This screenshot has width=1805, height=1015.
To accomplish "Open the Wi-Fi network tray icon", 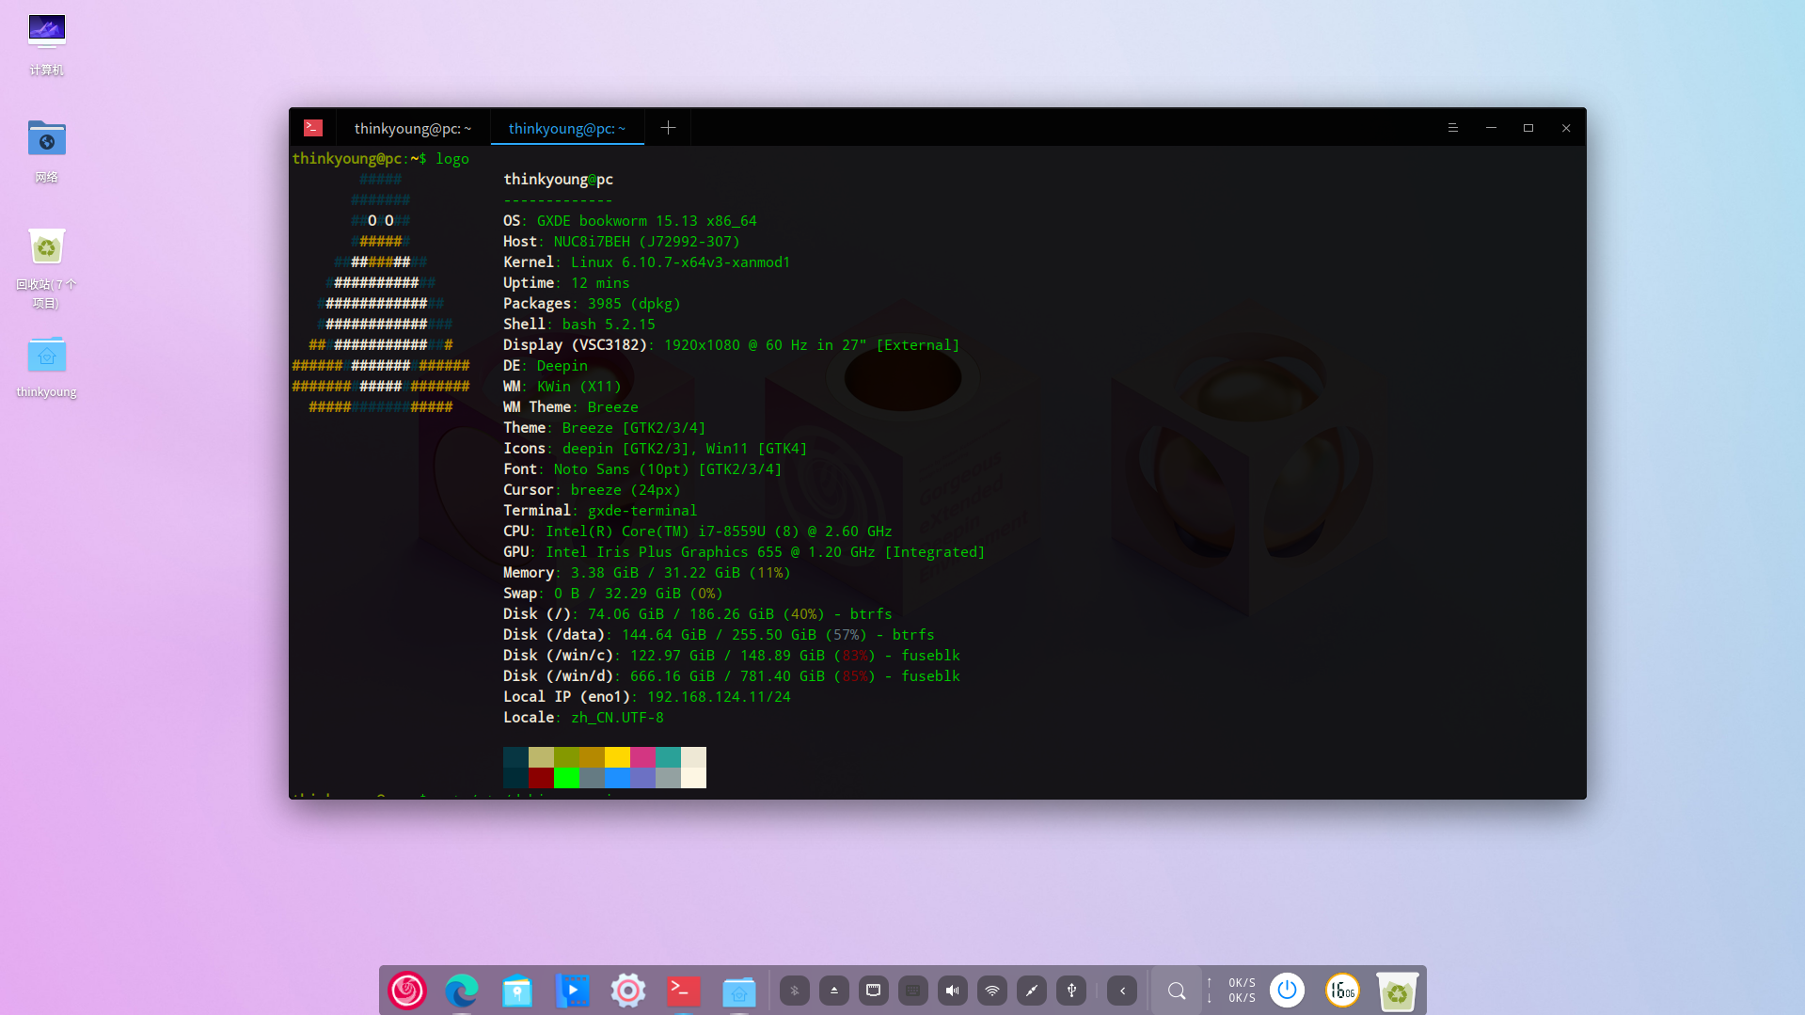I will coord(992,991).
